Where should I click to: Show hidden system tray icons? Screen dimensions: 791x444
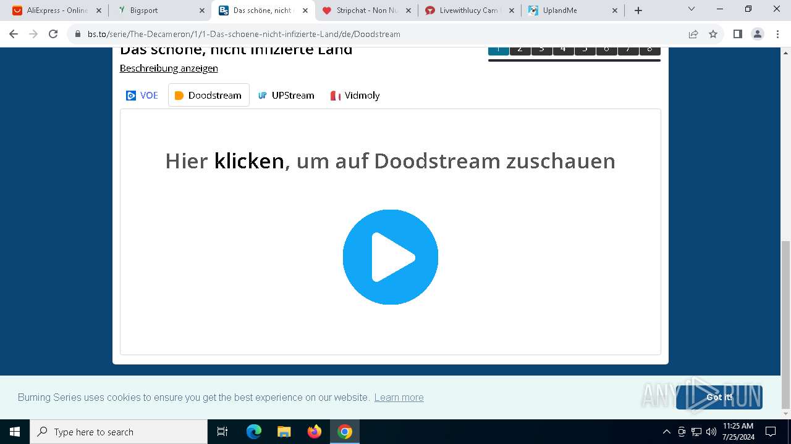point(666,432)
